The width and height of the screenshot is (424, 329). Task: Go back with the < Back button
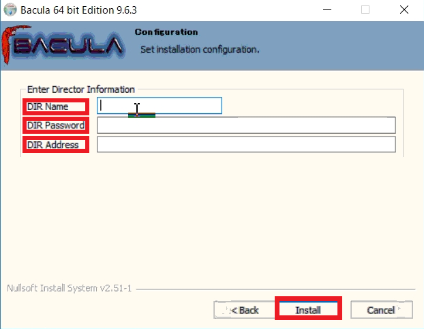click(245, 310)
